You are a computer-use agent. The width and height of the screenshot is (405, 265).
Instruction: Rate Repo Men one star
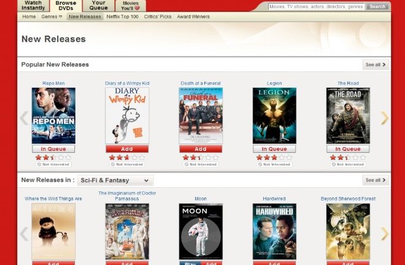click(x=39, y=157)
